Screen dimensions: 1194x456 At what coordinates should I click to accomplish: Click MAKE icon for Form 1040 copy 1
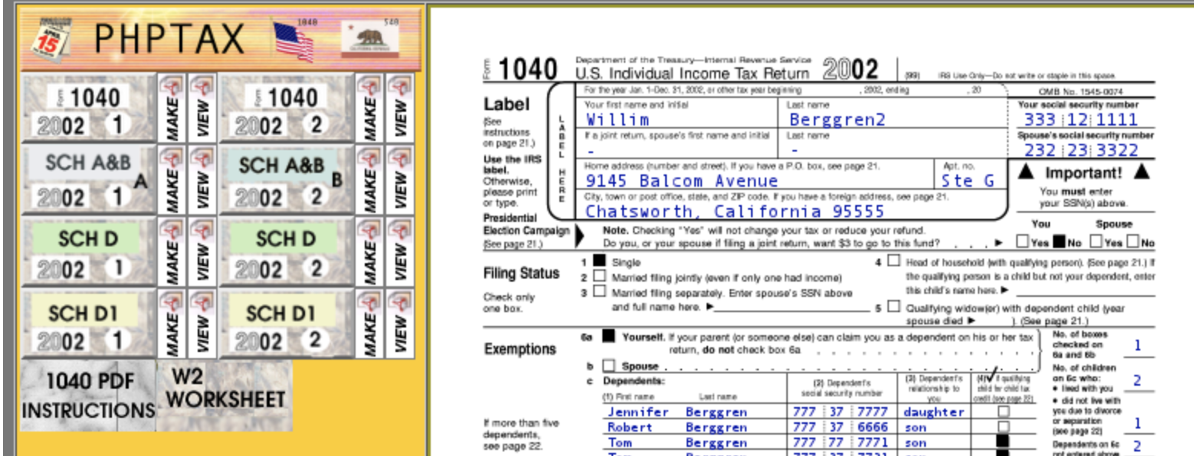point(172,108)
